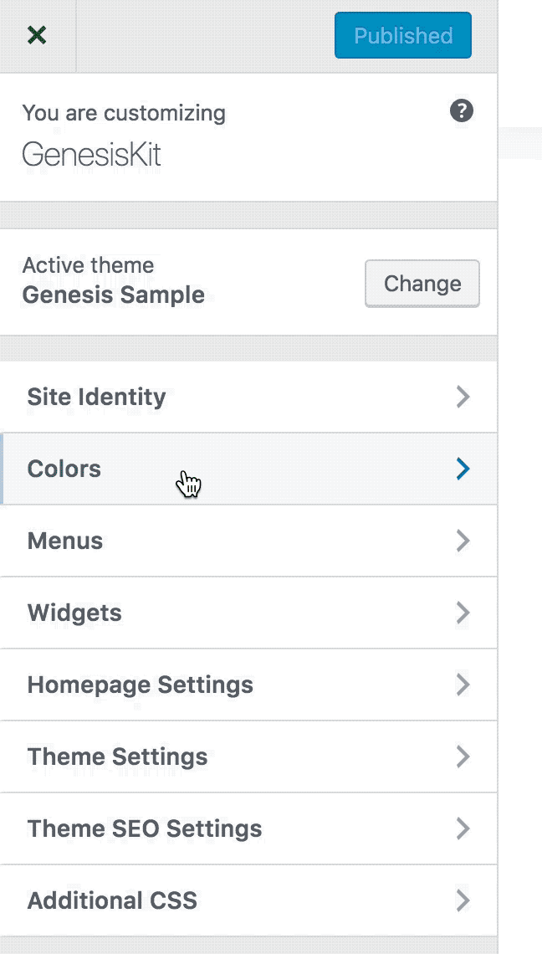This screenshot has height=954, width=542.
Task: Close the Customizer with the X icon
Action: point(37,35)
